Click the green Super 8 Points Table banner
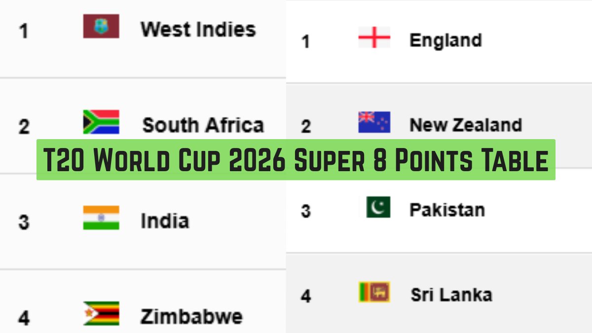The image size is (592, 333). [296, 159]
